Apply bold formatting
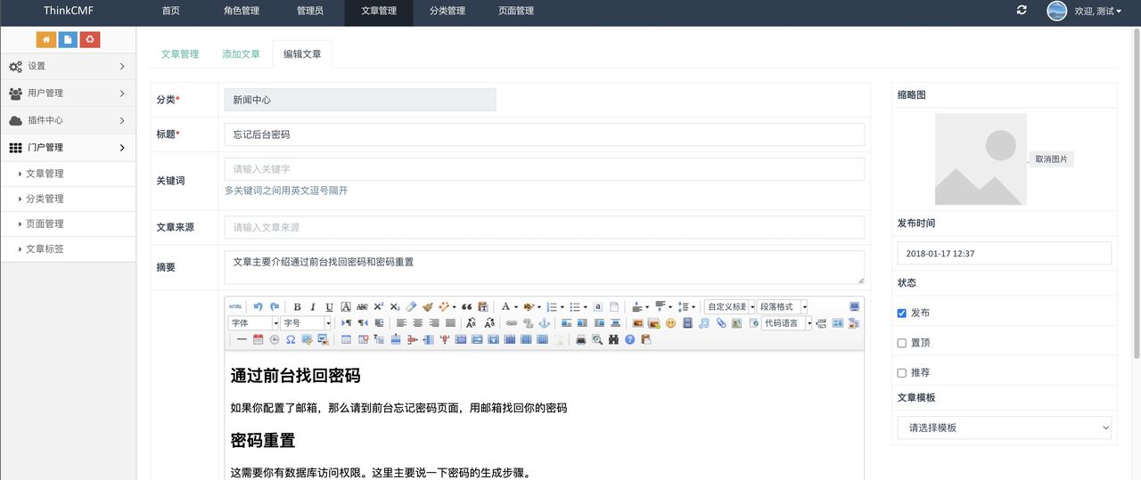 297,307
